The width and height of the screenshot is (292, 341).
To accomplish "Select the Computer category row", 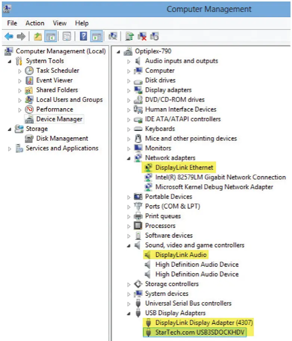I will pos(160,71).
